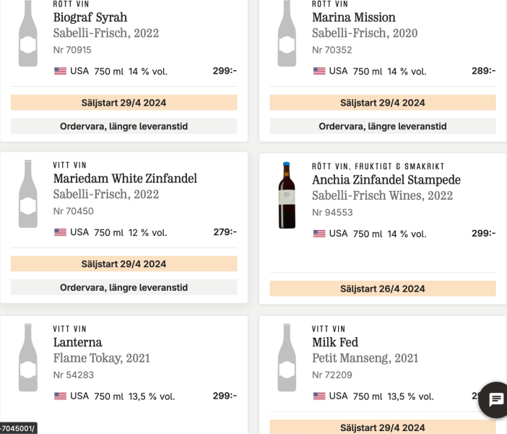Image resolution: width=507 pixels, height=434 pixels.
Task: Click the Milk Fed placeholder bottle icon
Action: point(287,357)
